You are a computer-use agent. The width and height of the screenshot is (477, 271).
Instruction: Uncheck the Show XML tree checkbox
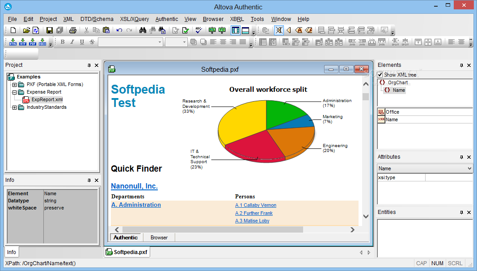pyautogui.click(x=380, y=74)
